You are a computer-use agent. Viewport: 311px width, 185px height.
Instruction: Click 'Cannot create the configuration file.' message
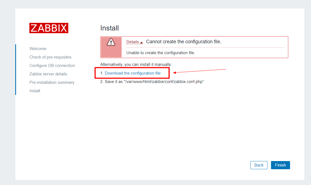[x=184, y=42]
